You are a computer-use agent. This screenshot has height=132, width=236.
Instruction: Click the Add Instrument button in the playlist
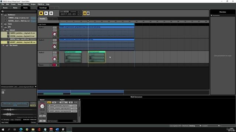tap(52, 121)
